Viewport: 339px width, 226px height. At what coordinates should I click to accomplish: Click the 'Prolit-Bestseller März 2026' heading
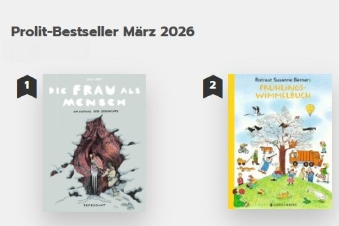[103, 32]
